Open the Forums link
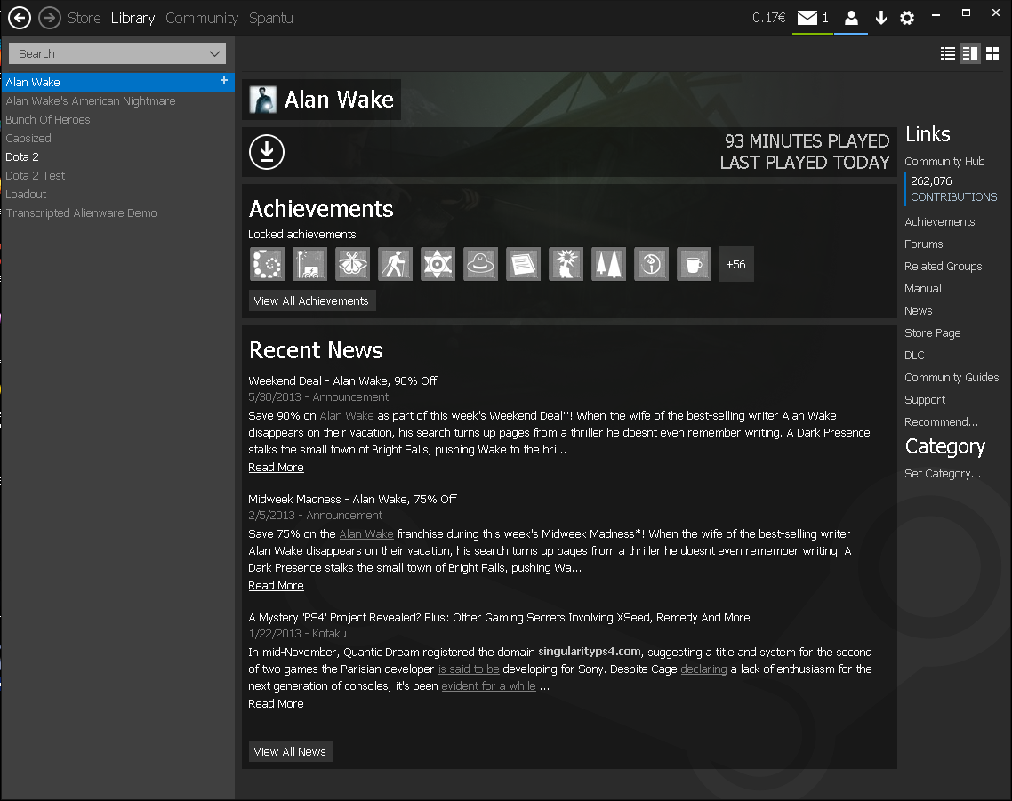The height and width of the screenshot is (801, 1012). [x=924, y=244]
